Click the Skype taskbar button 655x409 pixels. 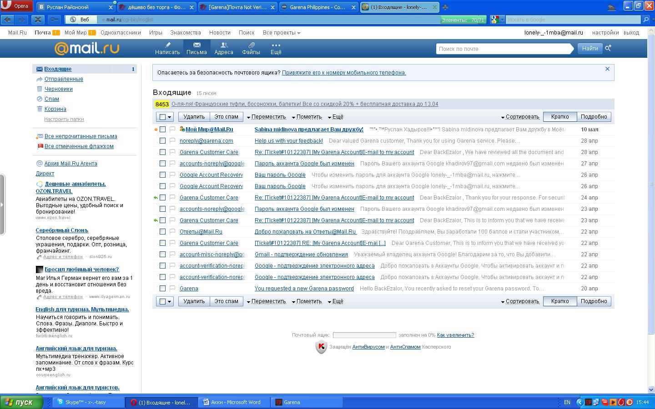89,402
